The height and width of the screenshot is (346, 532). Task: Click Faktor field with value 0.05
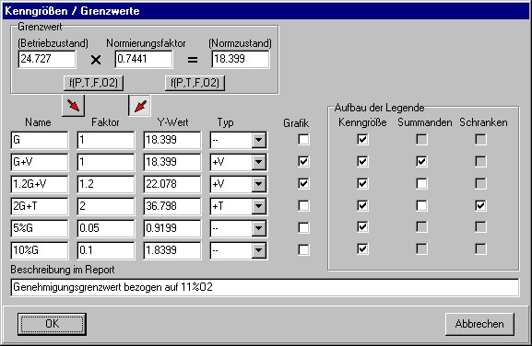[106, 228]
